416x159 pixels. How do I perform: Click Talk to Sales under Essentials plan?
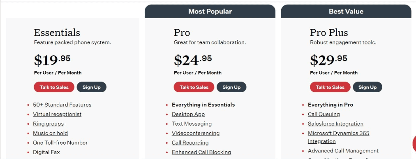(54, 87)
